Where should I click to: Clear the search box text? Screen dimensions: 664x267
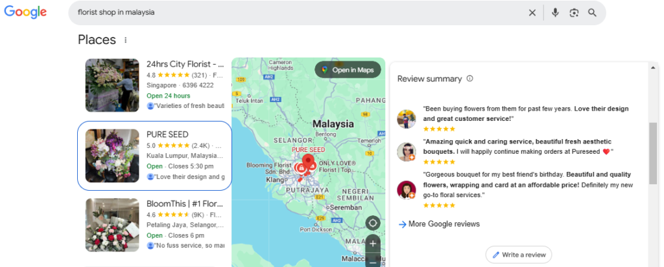point(532,13)
